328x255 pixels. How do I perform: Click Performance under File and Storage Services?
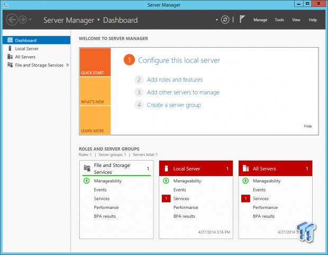106,207
